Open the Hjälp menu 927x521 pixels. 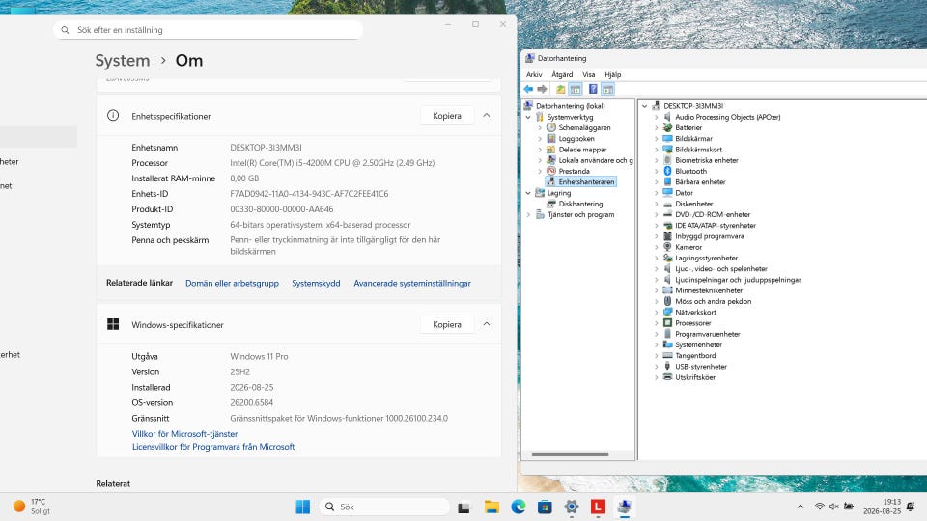coord(613,74)
